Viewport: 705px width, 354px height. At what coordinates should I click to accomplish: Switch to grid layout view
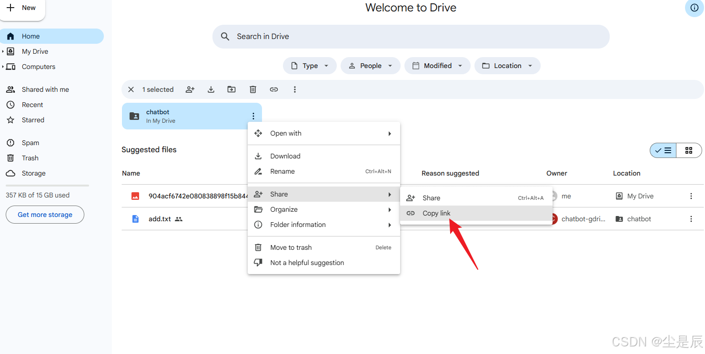pyautogui.click(x=689, y=150)
